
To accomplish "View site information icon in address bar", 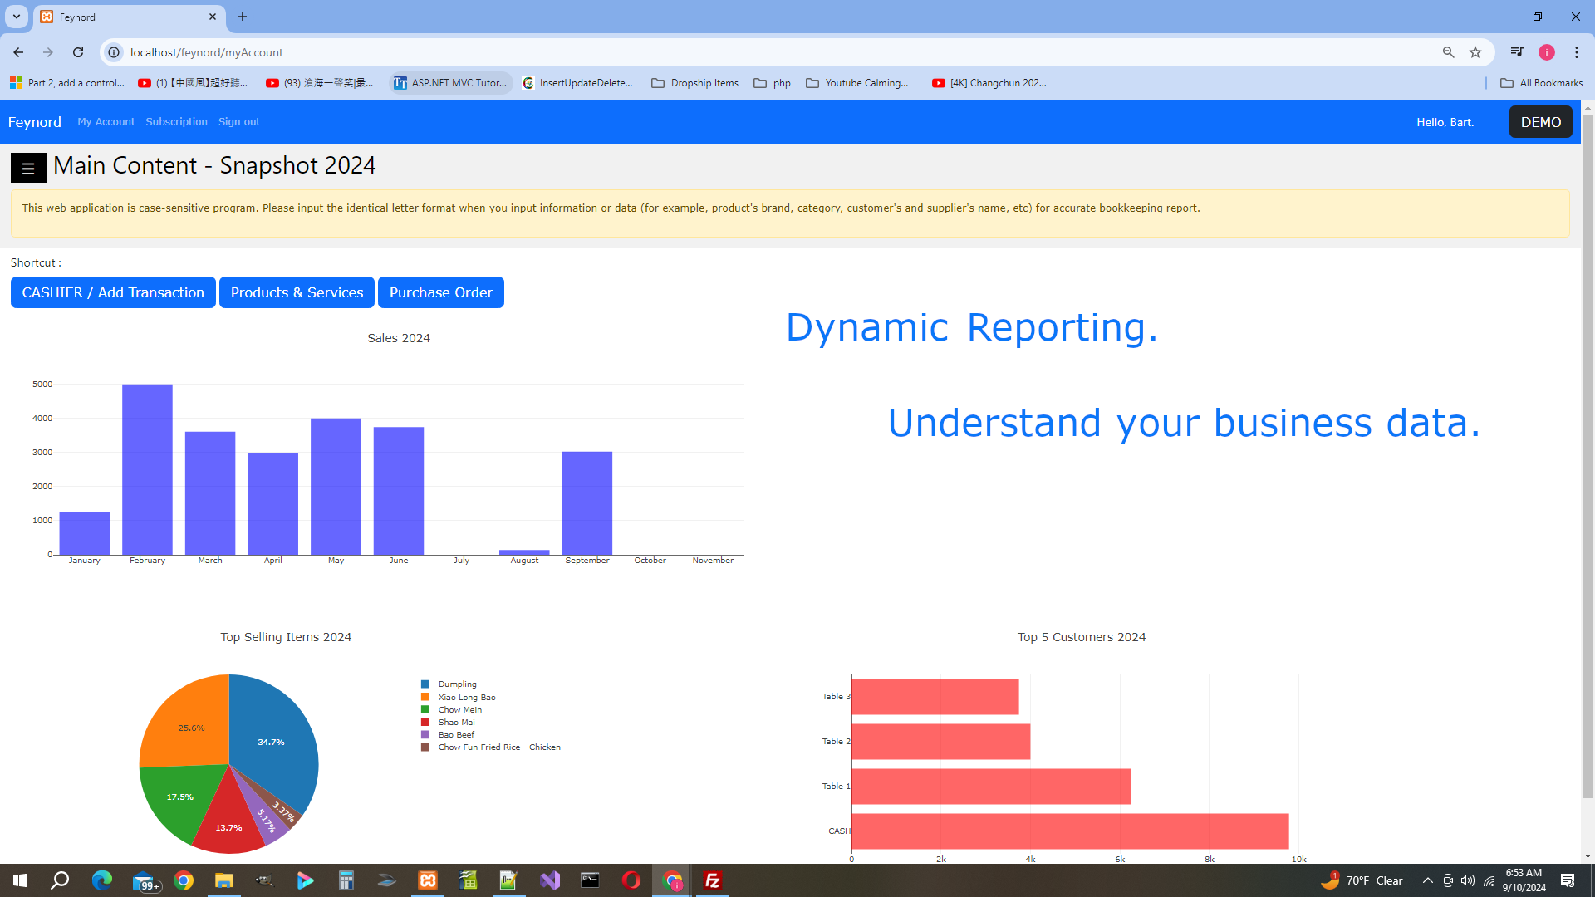I will (x=114, y=52).
